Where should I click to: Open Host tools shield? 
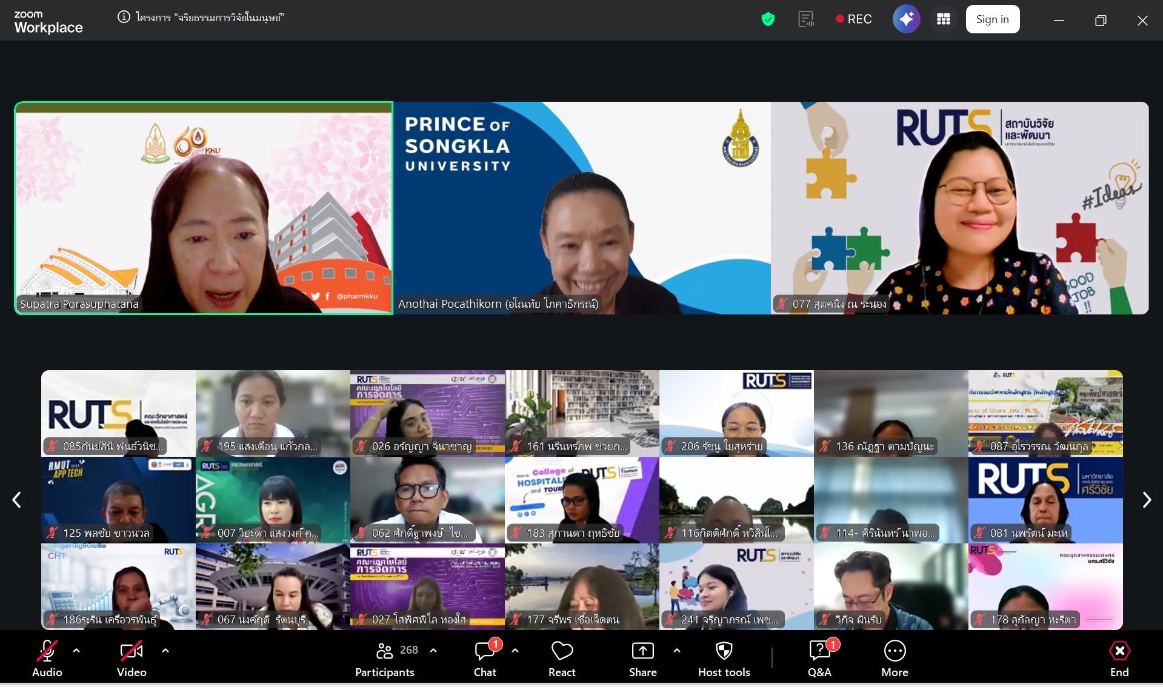point(724,658)
